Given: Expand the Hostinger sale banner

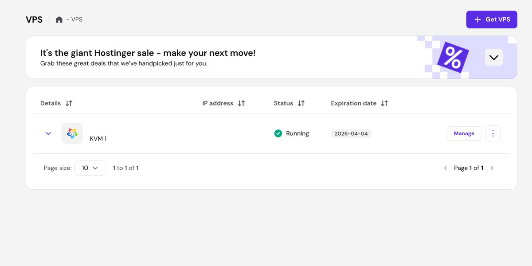Looking at the screenshot, I should coord(493,57).
